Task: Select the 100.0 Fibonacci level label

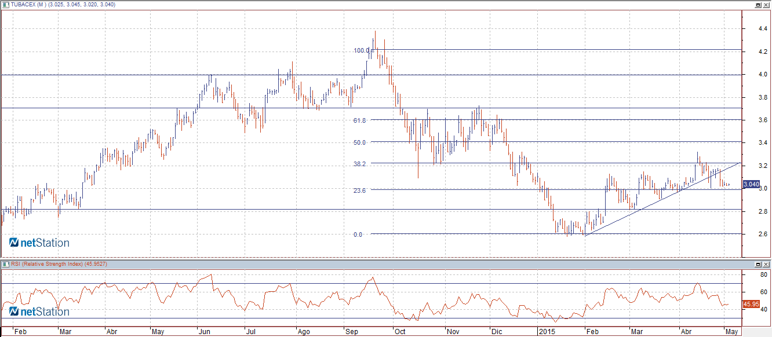Action: pyautogui.click(x=361, y=50)
